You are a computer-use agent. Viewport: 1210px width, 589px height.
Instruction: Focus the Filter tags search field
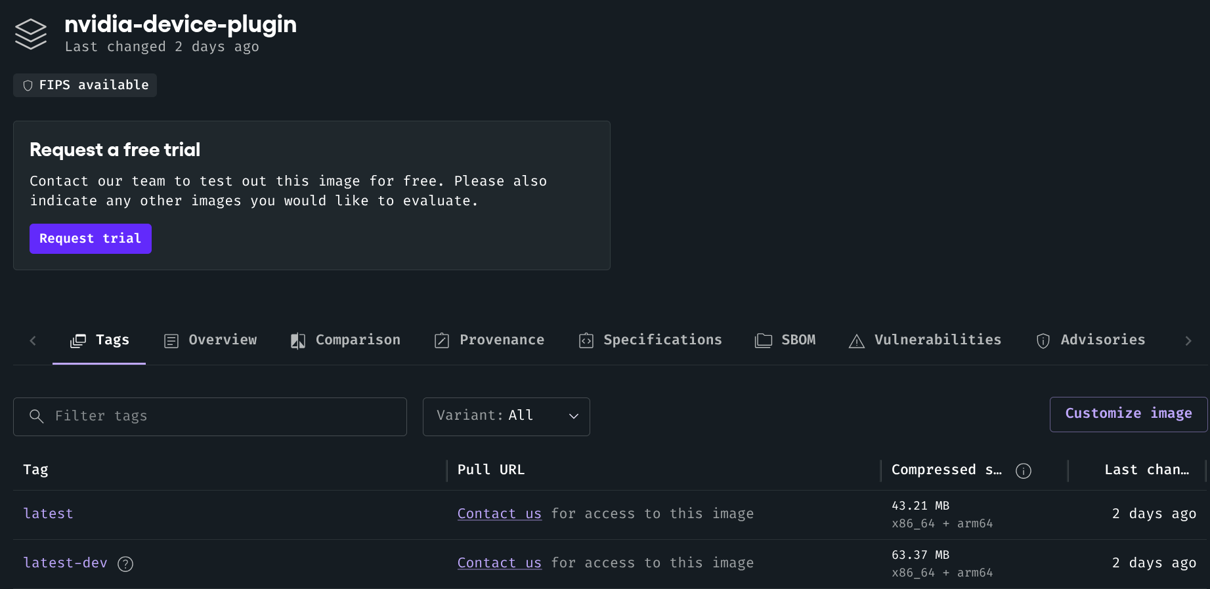click(x=210, y=416)
